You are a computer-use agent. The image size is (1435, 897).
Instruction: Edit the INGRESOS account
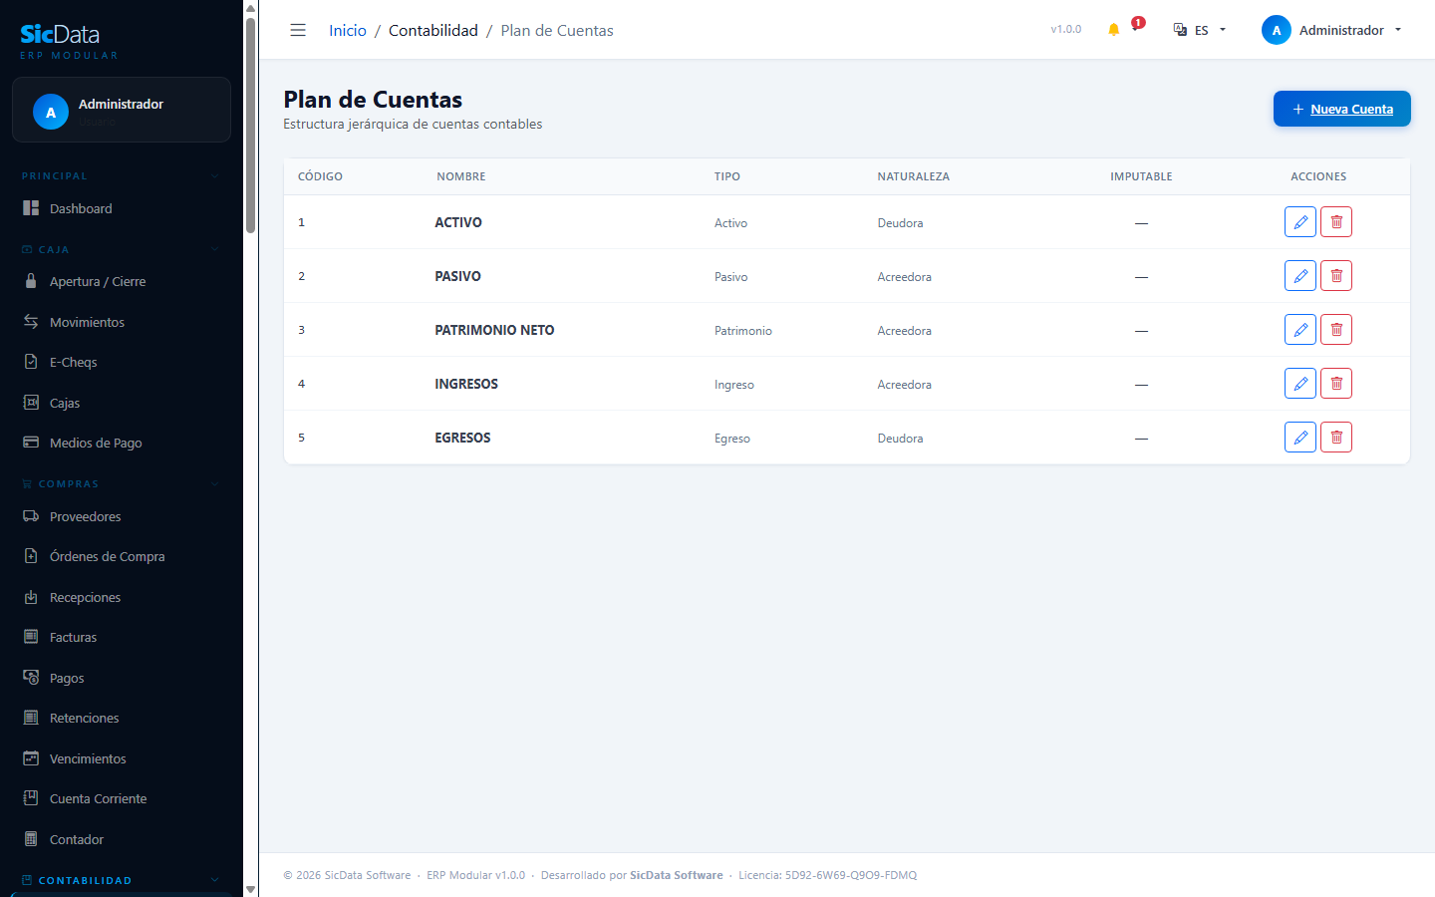pyautogui.click(x=1300, y=384)
